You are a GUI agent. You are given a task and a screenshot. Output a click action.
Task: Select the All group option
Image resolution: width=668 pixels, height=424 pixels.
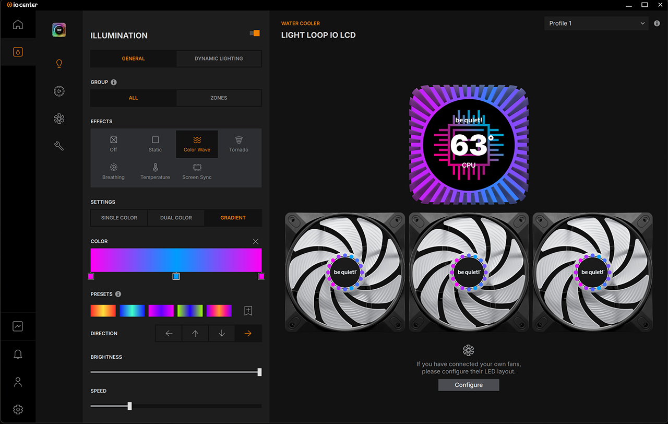click(134, 98)
